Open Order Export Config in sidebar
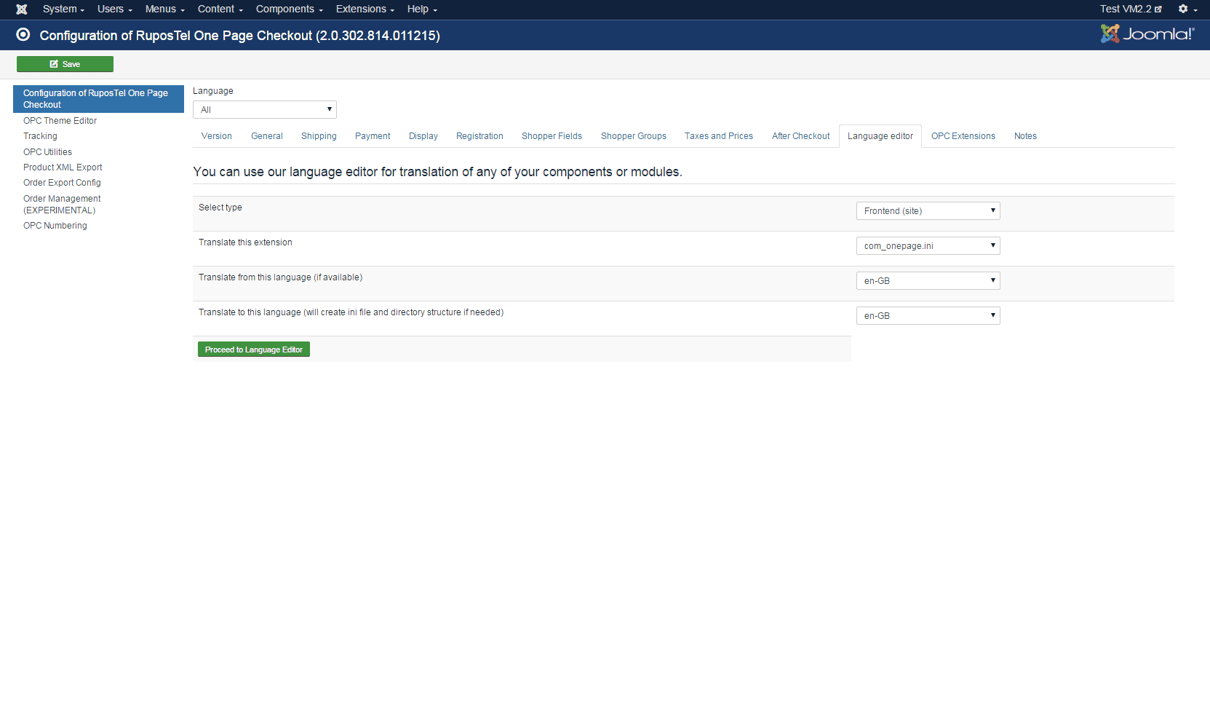This screenshot has height=707, width=1210. pyautogui.click(x=62, y=183)
